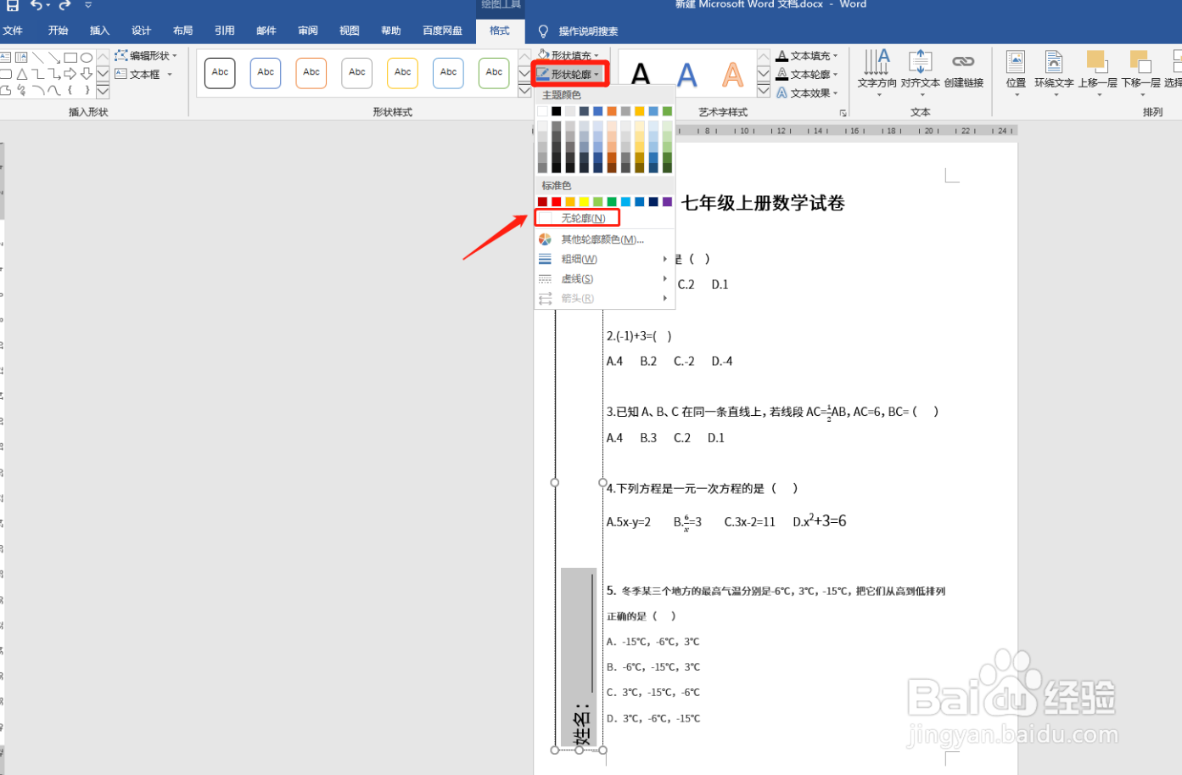Select the down arrow block shape
1182x775 pixels.
click(87, 74)
